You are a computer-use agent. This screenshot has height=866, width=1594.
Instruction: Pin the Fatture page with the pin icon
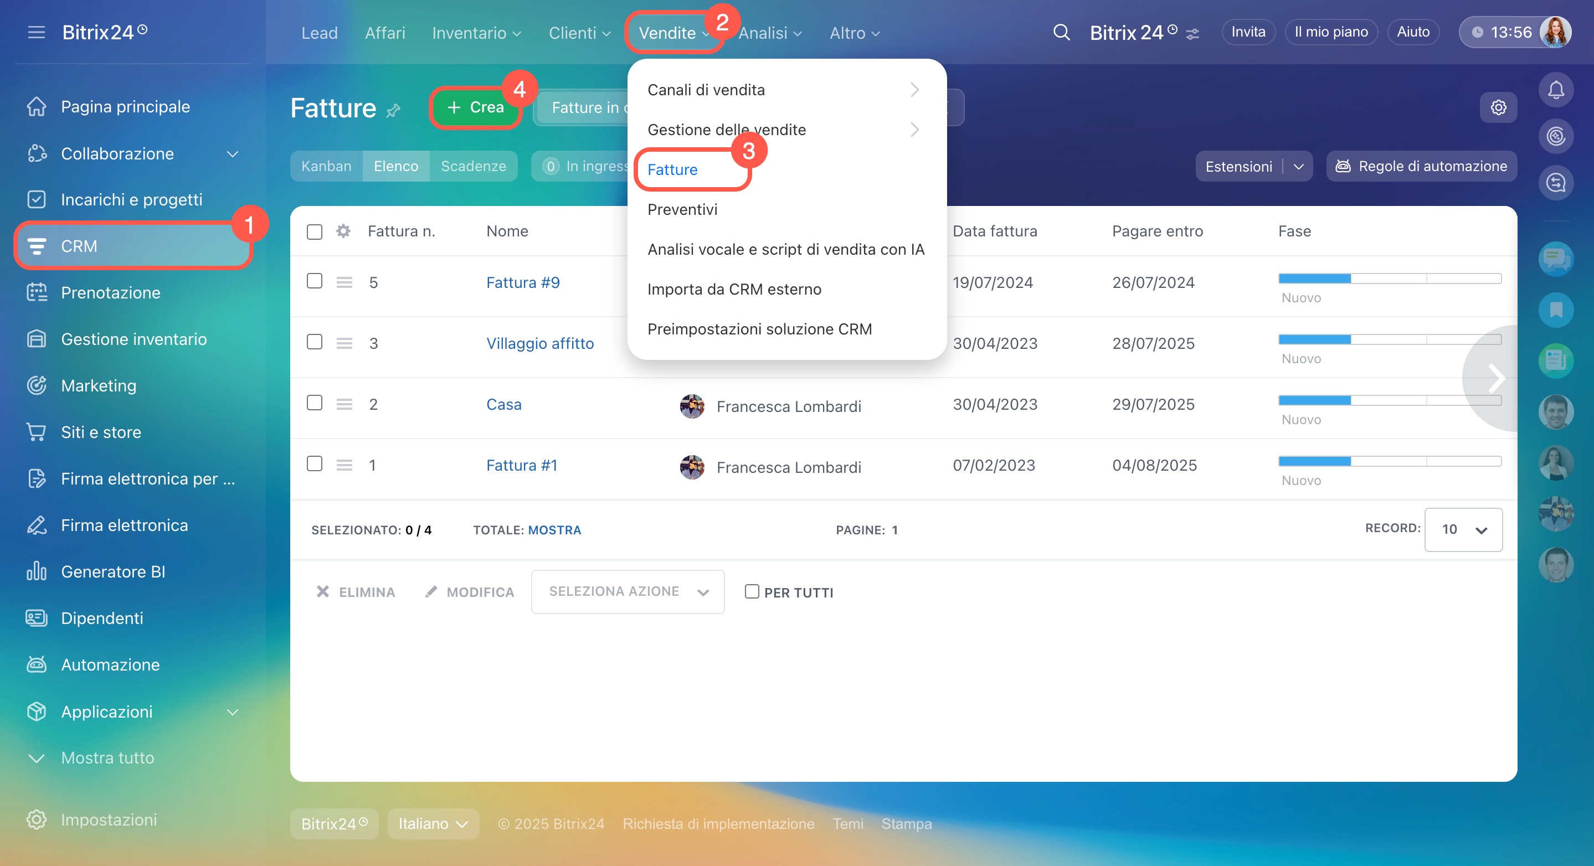click(394, 111)
